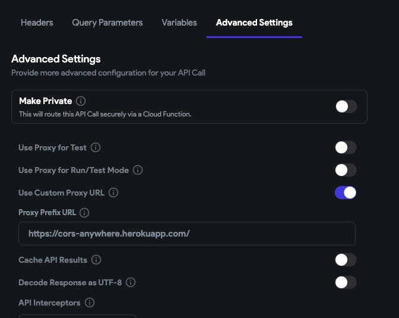The image size is (399, 318).
Task: Open Proxy Prefix URL info icon
Action: 84,213
